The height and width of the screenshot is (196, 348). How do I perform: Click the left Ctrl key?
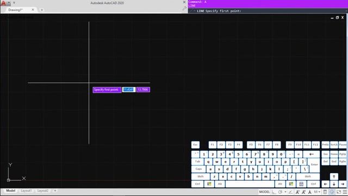197,184
